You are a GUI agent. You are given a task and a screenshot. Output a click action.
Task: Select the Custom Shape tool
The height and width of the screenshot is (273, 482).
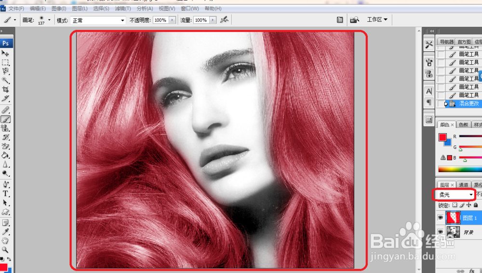(5, 212)
